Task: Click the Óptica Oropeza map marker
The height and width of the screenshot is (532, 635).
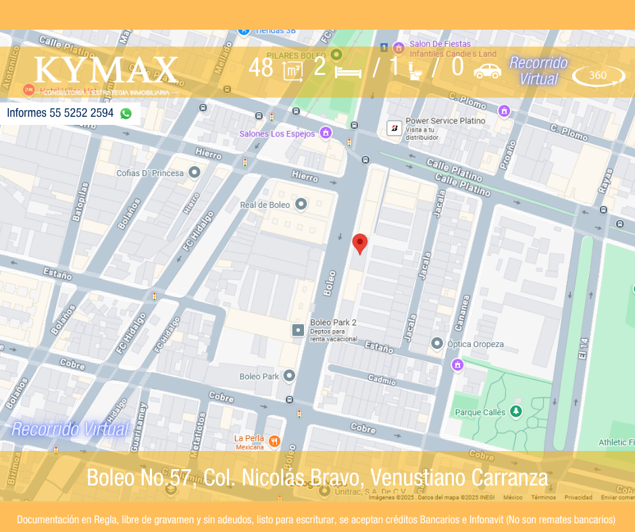Action: 437,344
